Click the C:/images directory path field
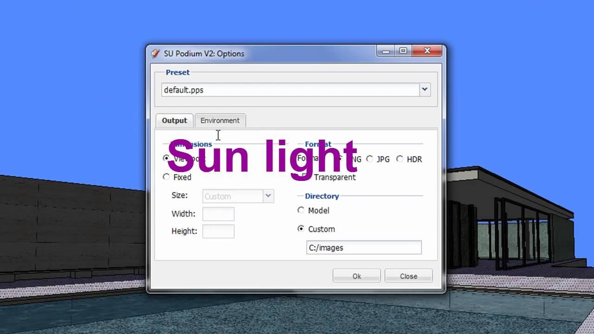 tap(364, 248)
